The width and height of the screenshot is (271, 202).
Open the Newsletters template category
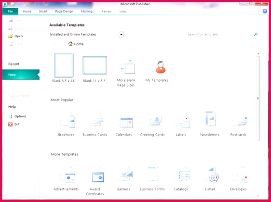pos(210,124)
